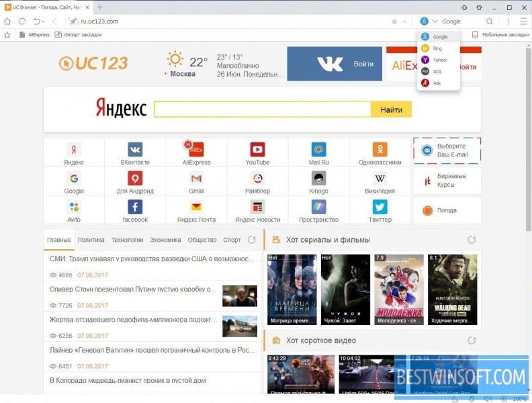The height and width of the screenshot is (403, 532).
Task: Click the magnifier search icon in toolbar
Action: tap(489, 21)
